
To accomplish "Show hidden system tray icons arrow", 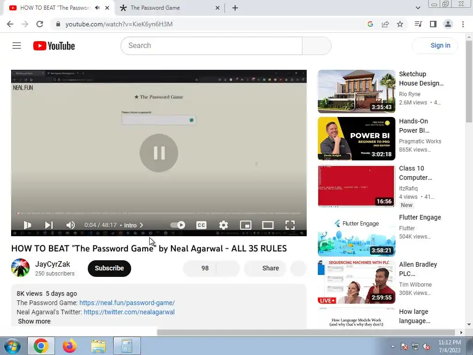I will pos(393,346).
